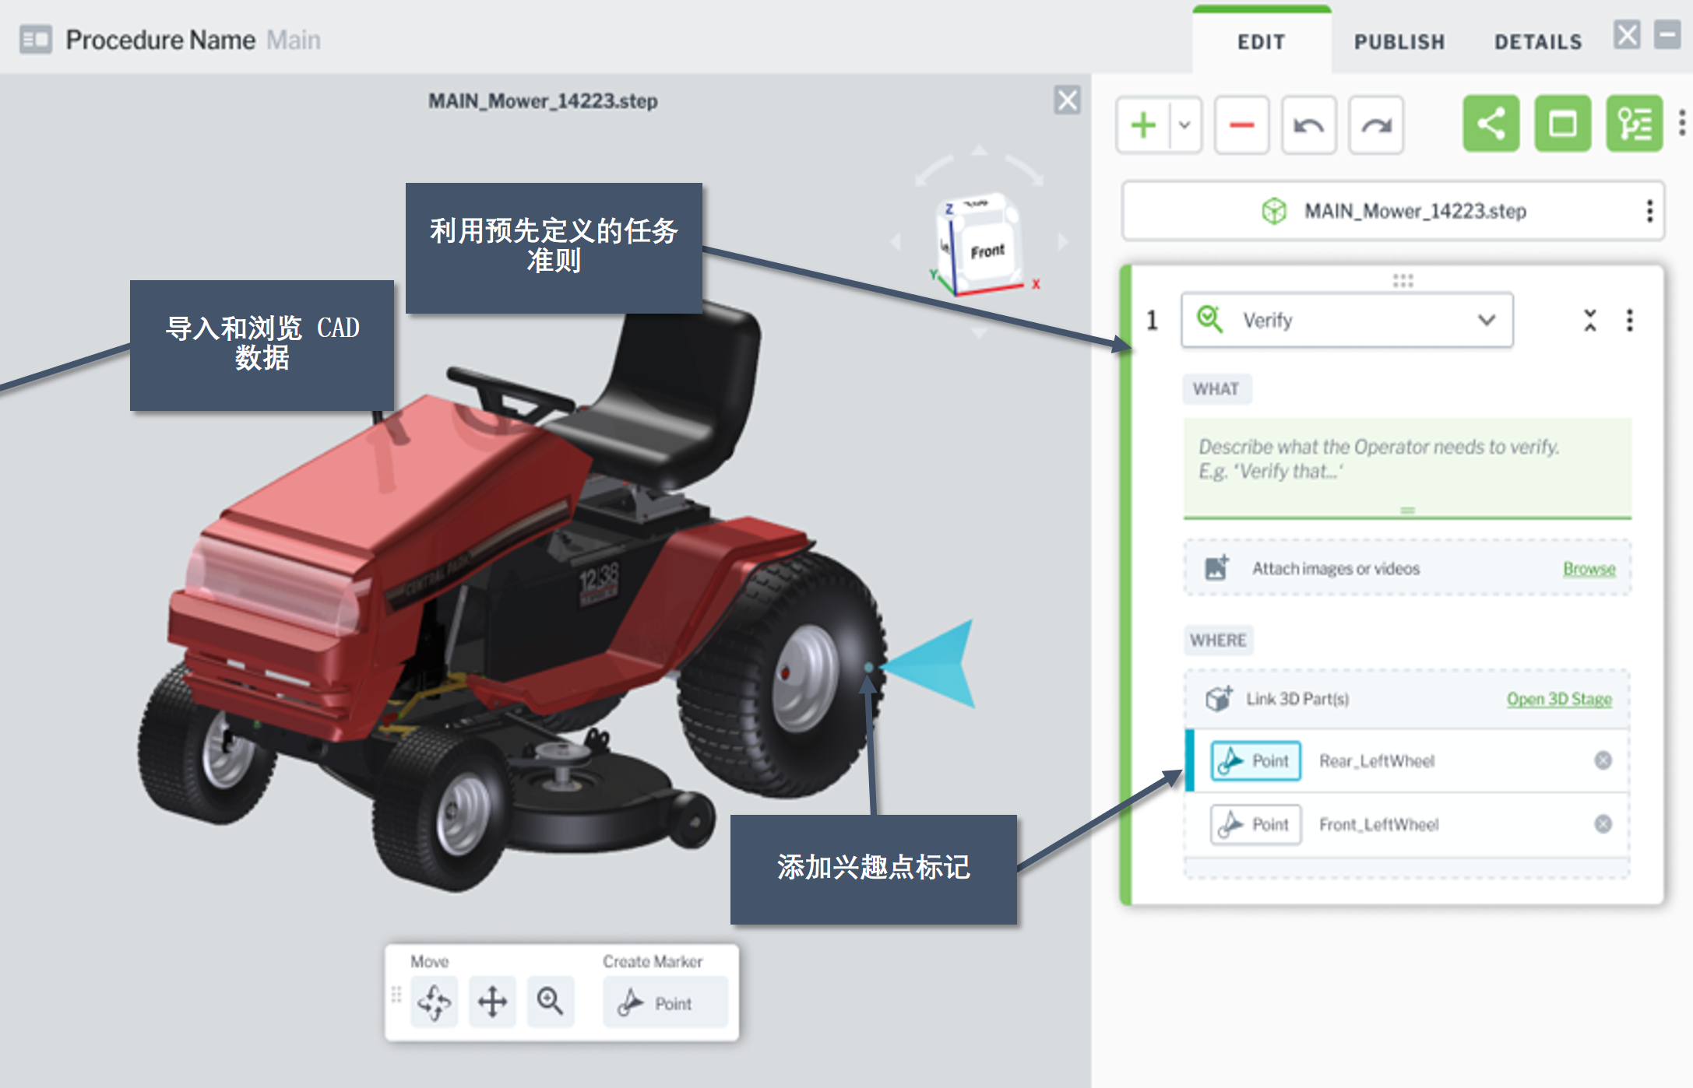Select the pan move tool
Screen dimensions: 1693x1088
(x=492, y=1002)
